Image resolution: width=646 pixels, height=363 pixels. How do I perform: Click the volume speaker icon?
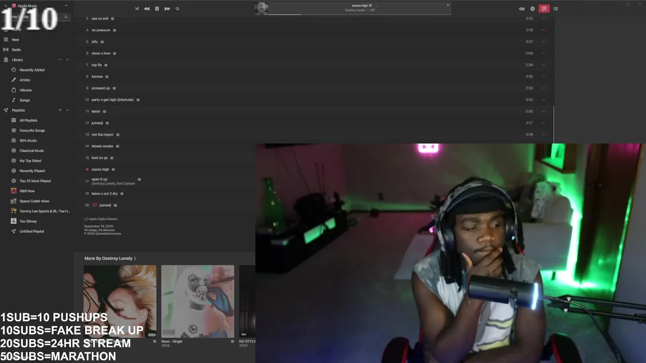click(x=522, y=9)
